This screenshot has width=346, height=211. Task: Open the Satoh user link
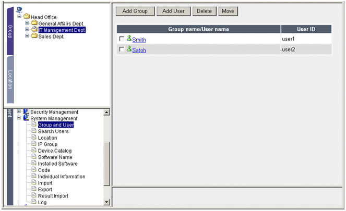(x=139, y=50)
